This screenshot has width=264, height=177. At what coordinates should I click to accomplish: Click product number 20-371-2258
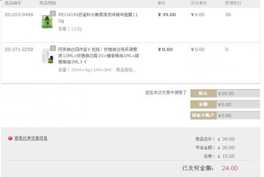(x=19, y=49)
